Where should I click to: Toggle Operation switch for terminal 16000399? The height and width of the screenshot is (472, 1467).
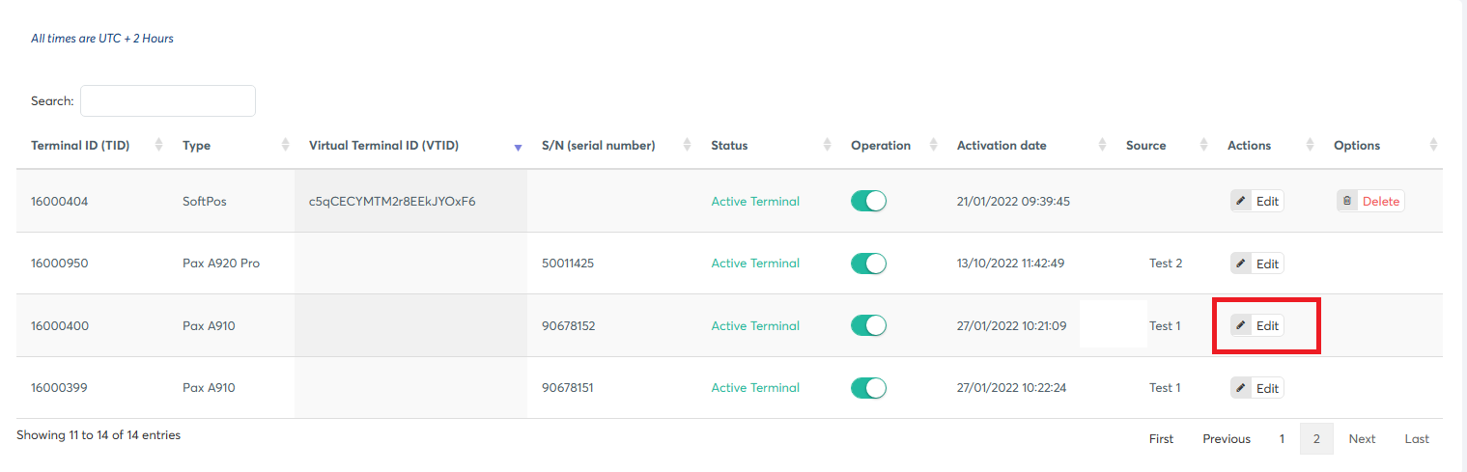point(868,388)
